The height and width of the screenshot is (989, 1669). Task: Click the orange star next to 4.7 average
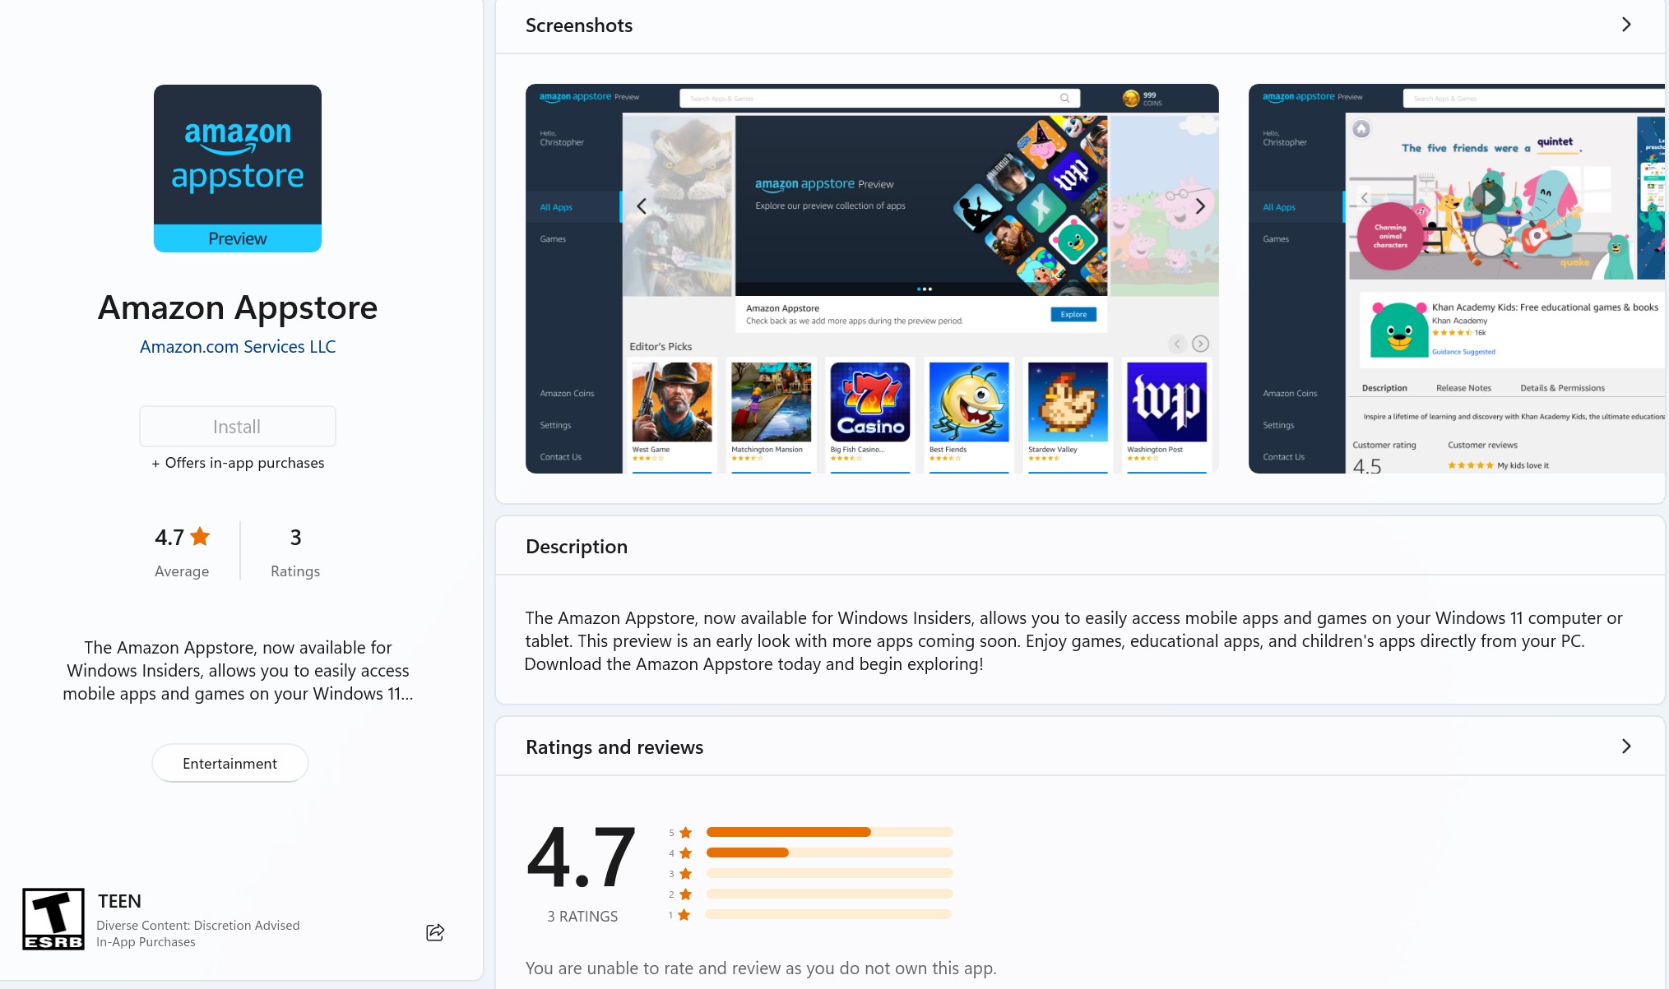coord(200,537)
